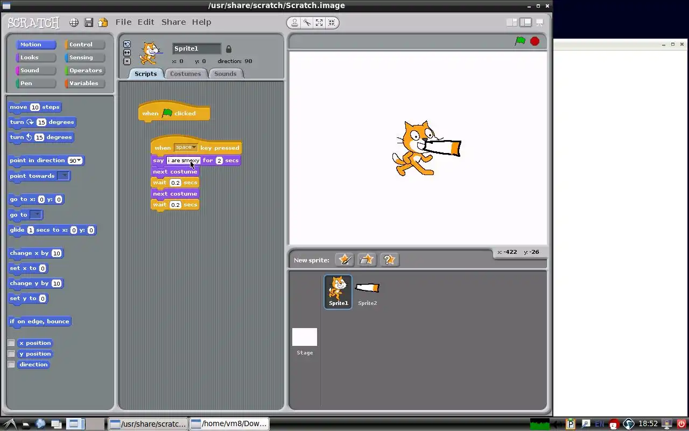689x431 pixels.
Task: Switch to full stage view mode
Action: coord(525,23)
